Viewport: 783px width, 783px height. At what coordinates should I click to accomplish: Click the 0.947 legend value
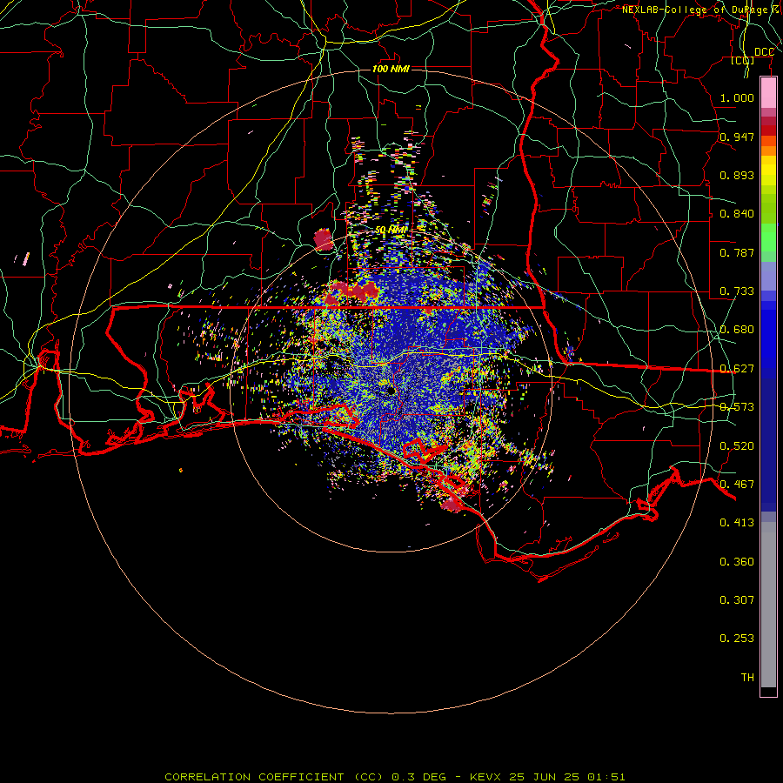tap(737, 137)
